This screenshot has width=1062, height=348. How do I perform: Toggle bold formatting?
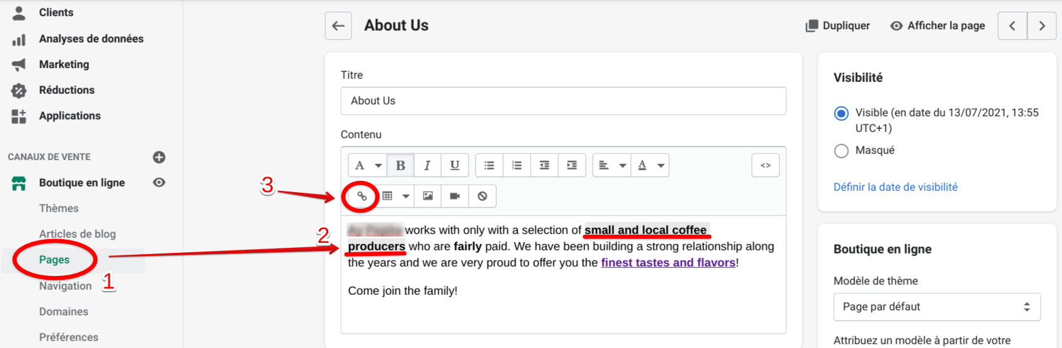tap(400, 165)
